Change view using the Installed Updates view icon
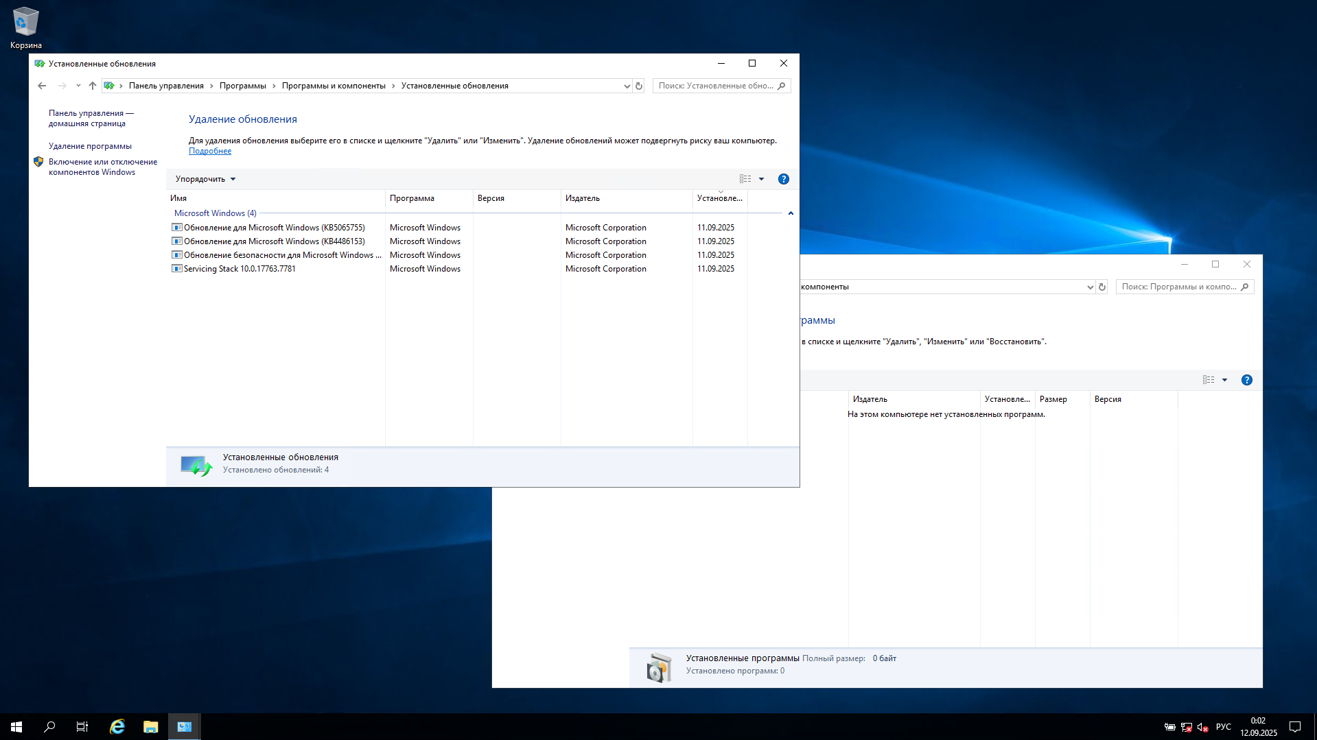The width and height of the screenshot is (1317, 740). point(745,179)
